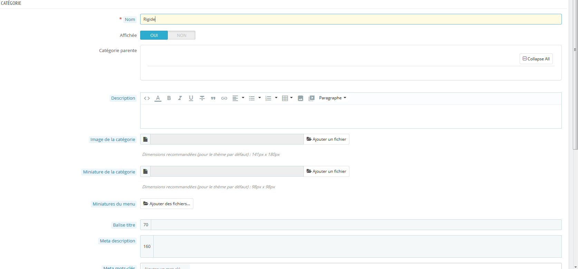The image size is (578, 269).
Task: Click the Balise titre label
Action: [124, 225]
